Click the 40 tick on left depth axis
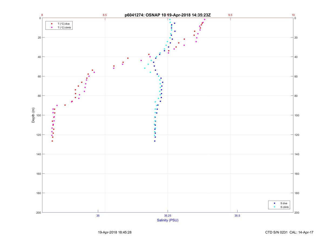Screen dimensions: 324x239 click(39, 57)
